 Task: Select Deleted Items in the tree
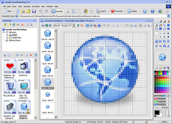(15, 40)
